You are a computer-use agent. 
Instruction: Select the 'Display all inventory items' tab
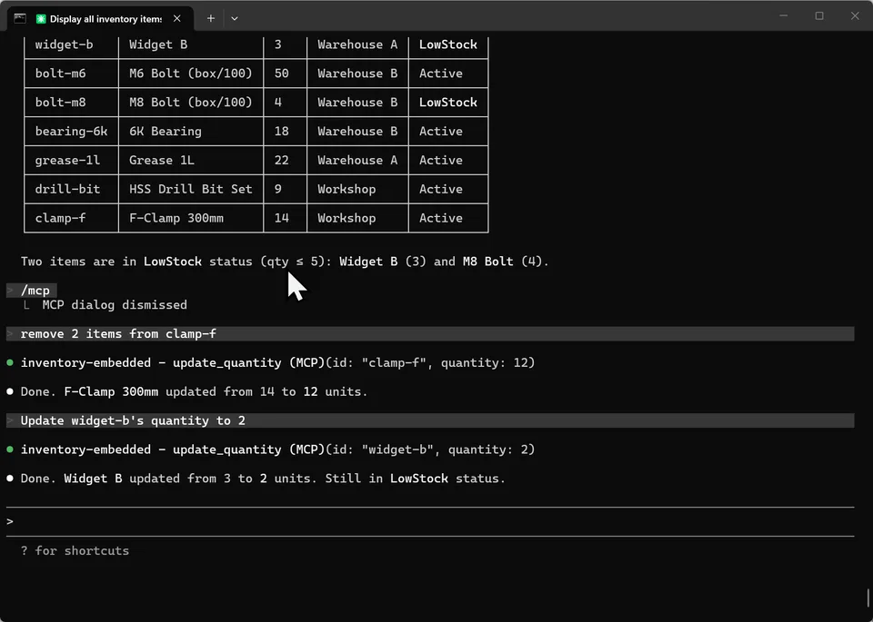pyautogui.click(x=101, y=18)
